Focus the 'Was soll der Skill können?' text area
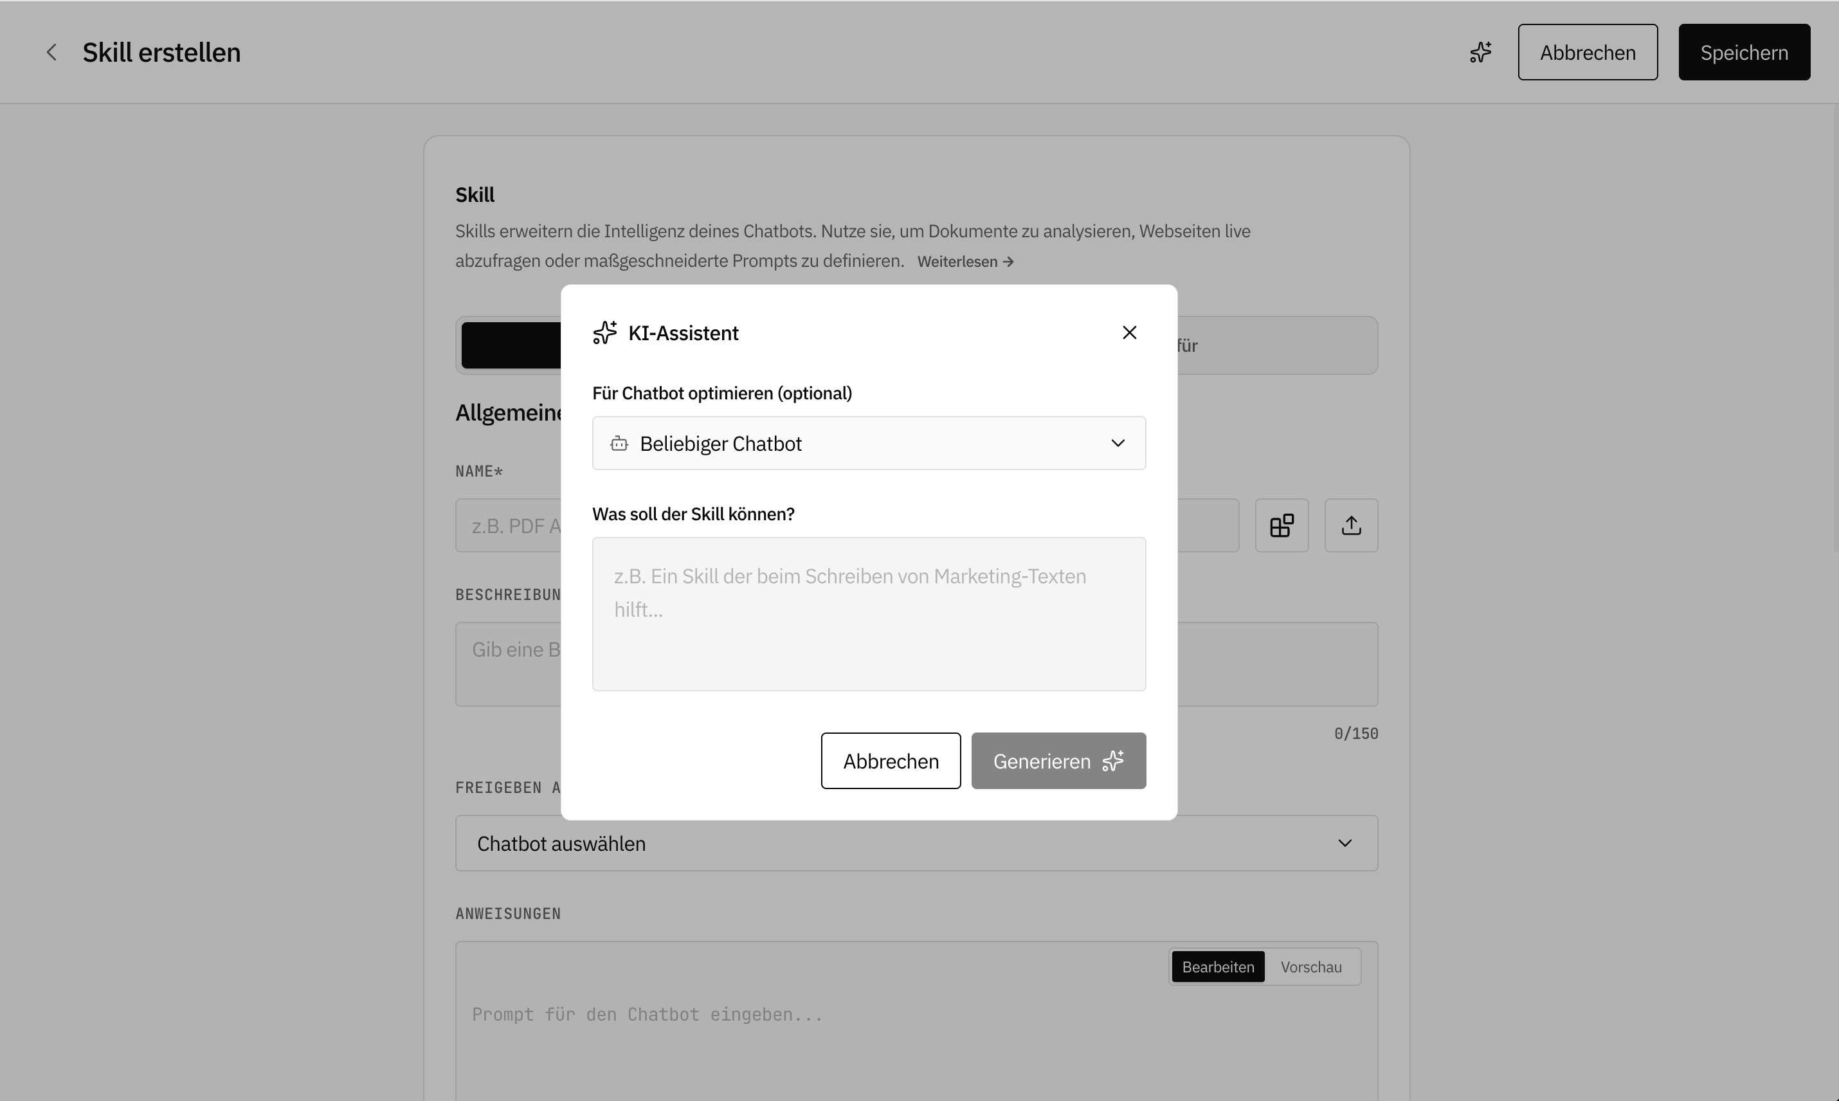This screenshot has height=1101, width=1839. (x=869, y=614)
